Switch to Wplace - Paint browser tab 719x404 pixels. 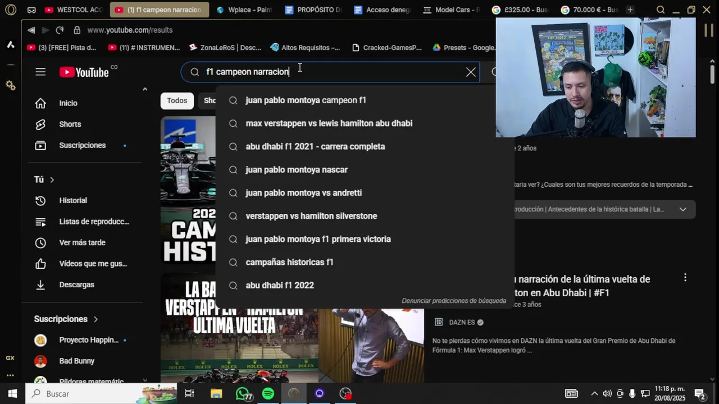(x=245, y=10)
